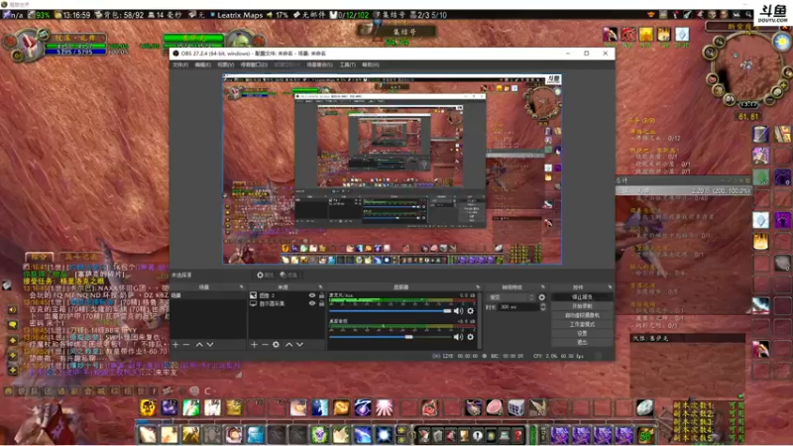Click 退出 button in OBS controls
The height and width of the screenshot is (446, 793).
click(582, 342)
